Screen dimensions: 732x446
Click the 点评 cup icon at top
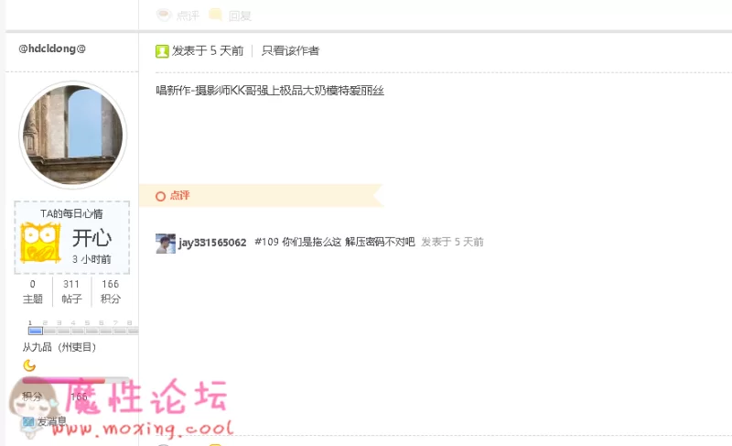(x=164, y=15)
